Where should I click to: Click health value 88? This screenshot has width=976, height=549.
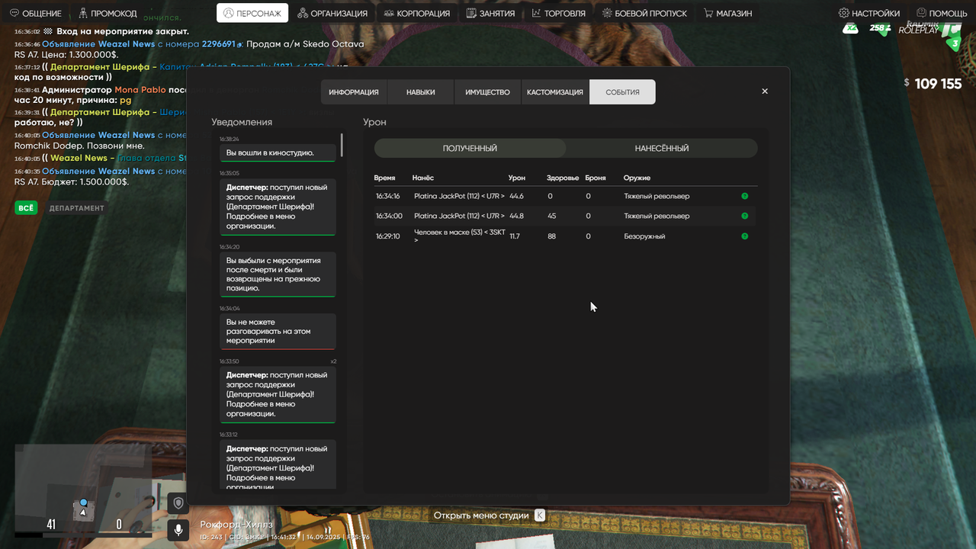tap(552, 236)
